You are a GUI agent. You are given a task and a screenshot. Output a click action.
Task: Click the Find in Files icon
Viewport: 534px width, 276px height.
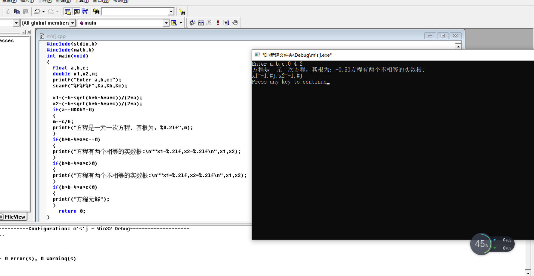coord(96,12)
